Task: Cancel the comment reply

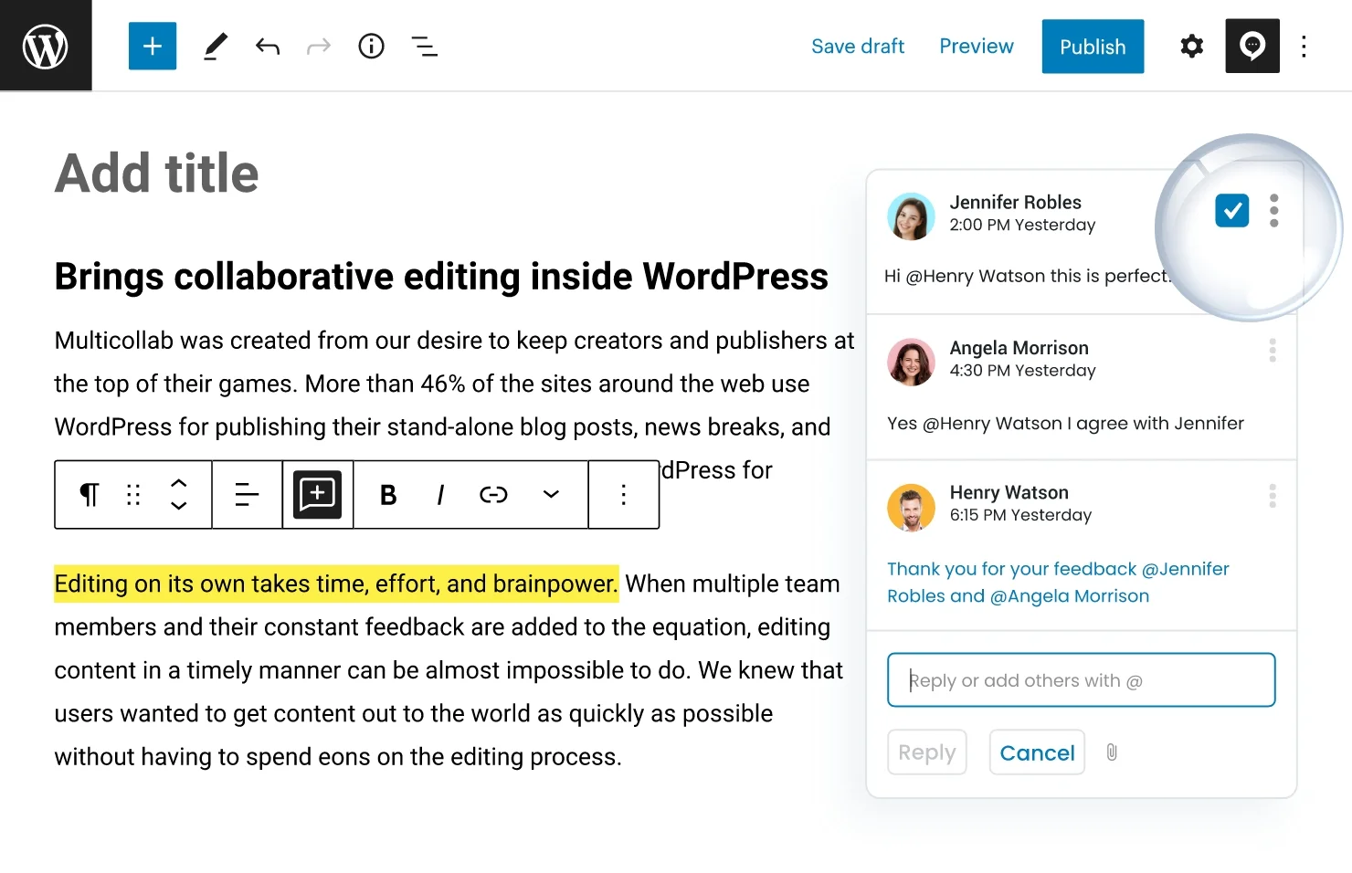Action: tap(1037, 752)
